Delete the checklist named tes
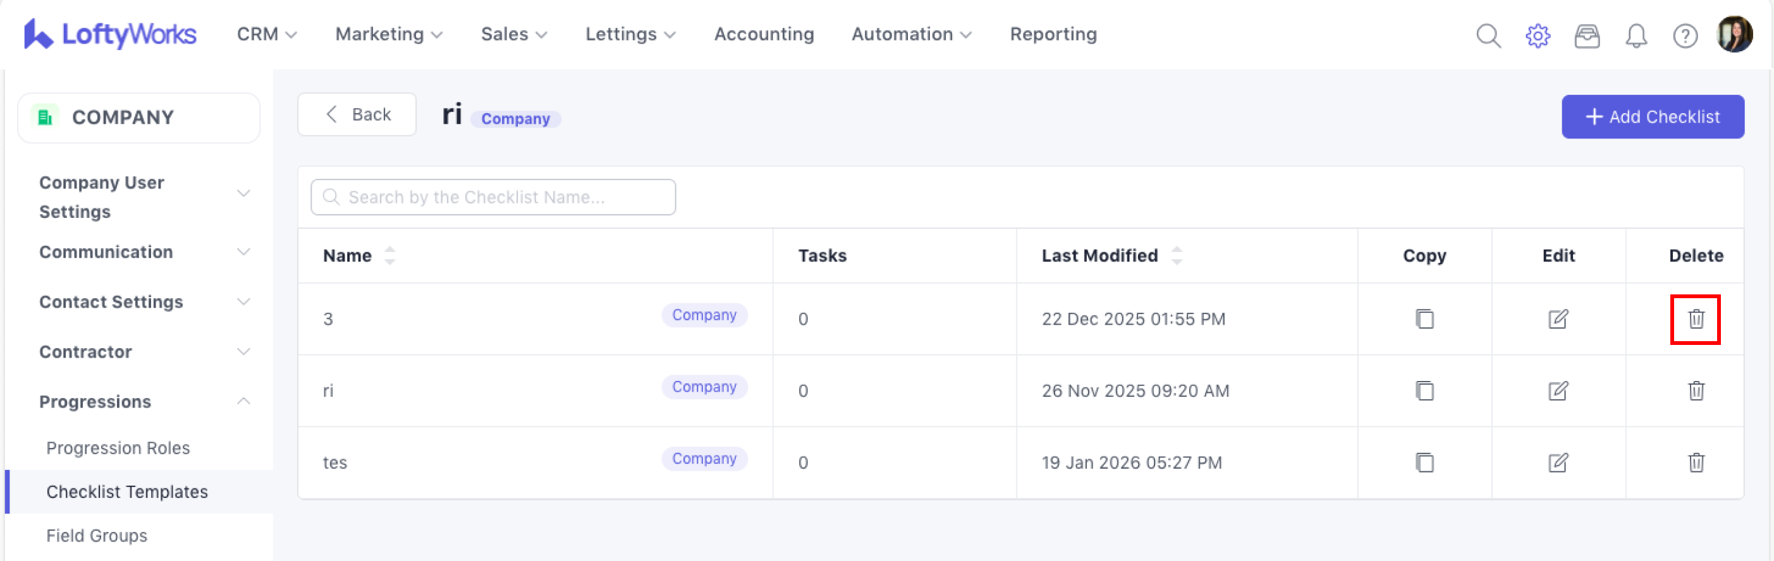Screen dimensions: 1774x561 tap(1696, 462)
